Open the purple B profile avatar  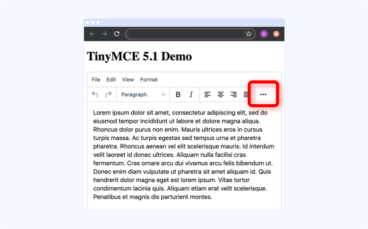pos(264,34)
